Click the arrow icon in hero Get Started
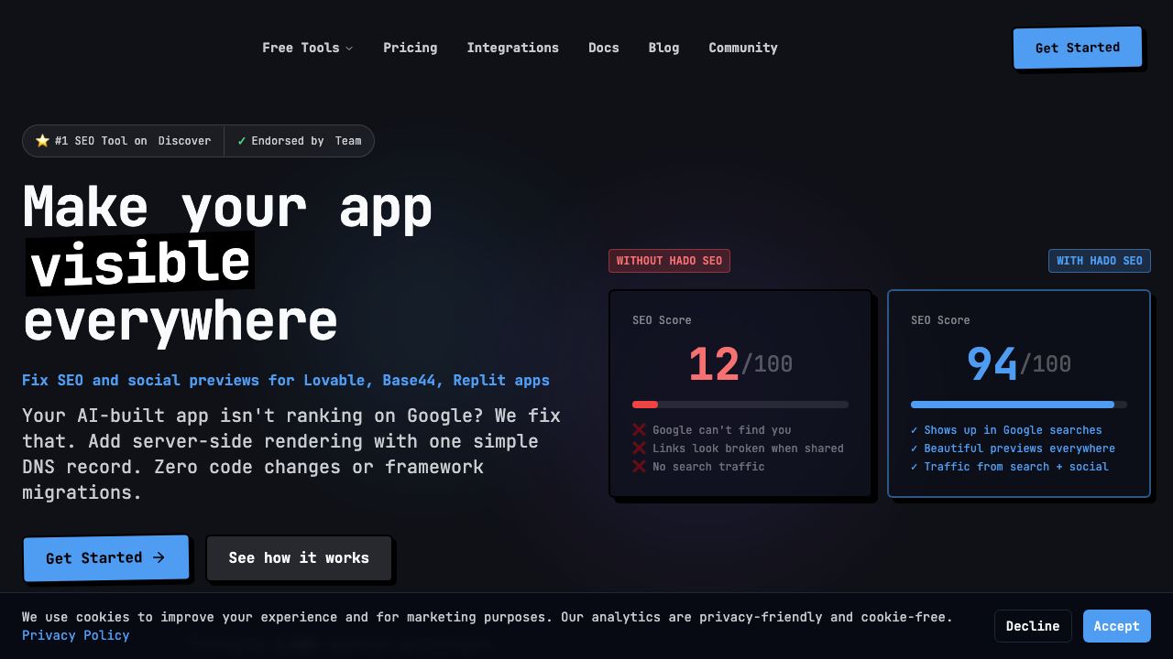Viewport: 1173px width, 659px height. click(159, 556)
